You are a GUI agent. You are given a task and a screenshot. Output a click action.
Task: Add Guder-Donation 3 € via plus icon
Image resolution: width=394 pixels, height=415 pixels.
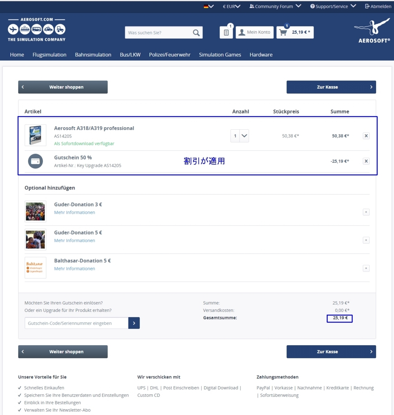click(x=366, y=212)
